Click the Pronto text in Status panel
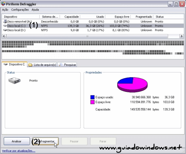Viewport: 186px width, 154px height. (x=33, y=81)
